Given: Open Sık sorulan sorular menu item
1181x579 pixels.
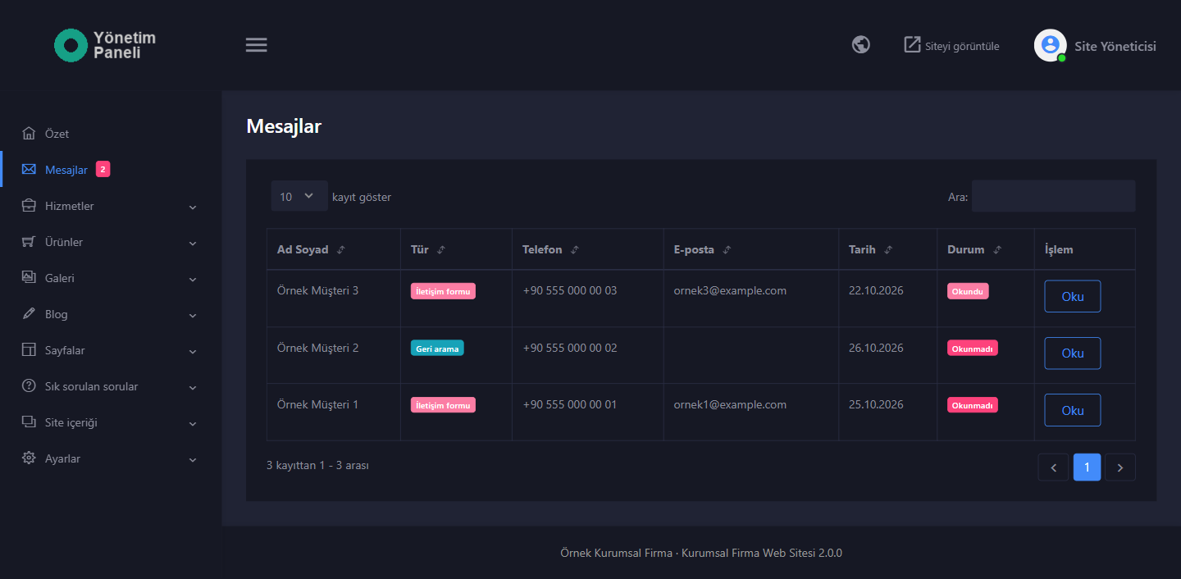Looking at the screenshot, I should [111, 386].
